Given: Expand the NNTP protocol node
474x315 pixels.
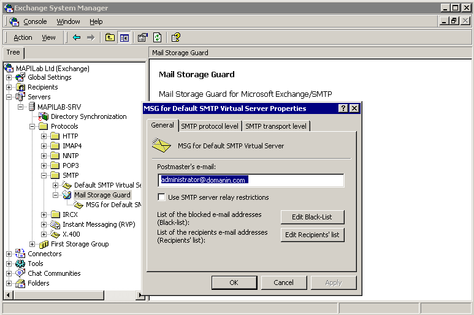Looking at the screenshot, I should point(44,156).
